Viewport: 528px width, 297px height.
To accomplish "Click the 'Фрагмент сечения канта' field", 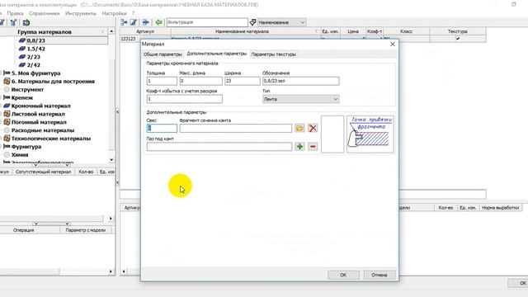I will coord(236,128).
